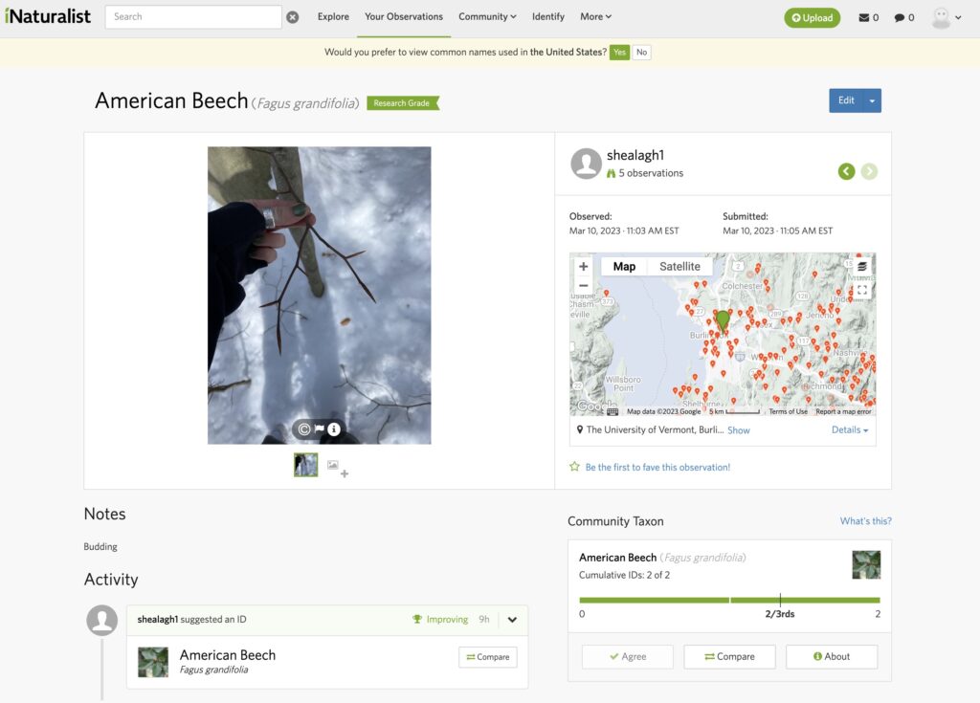Screen dimensions: 980x703
Task: Clear search with the X icon
Action: click(x=293, y=17)
